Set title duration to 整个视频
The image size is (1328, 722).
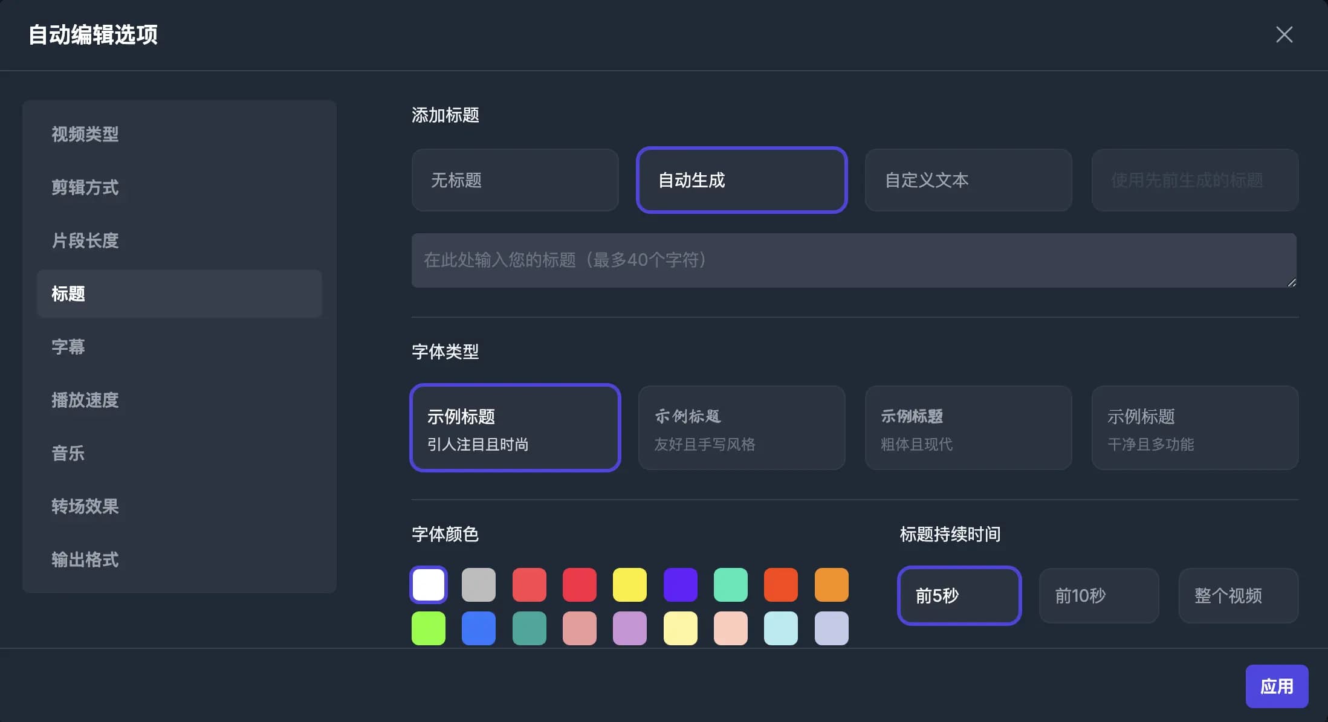pos(1238,596)
